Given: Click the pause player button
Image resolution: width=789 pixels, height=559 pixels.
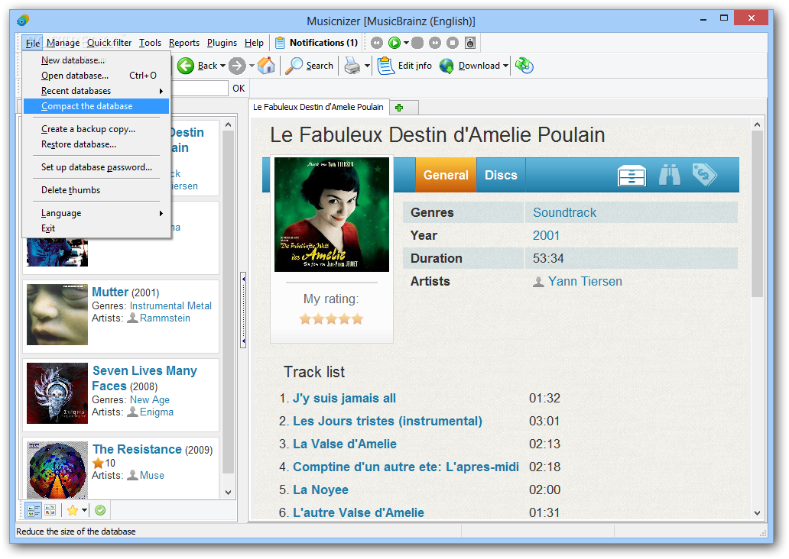Looking at the screenshot, I should (417, 44).
